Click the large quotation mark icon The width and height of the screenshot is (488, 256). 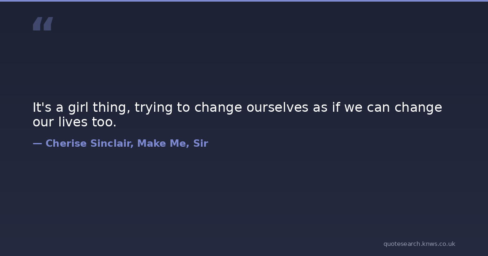coord(43,24)
